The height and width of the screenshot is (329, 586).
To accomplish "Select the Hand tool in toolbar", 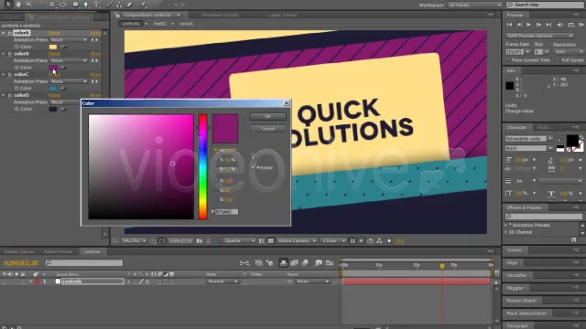I will 18,5.
